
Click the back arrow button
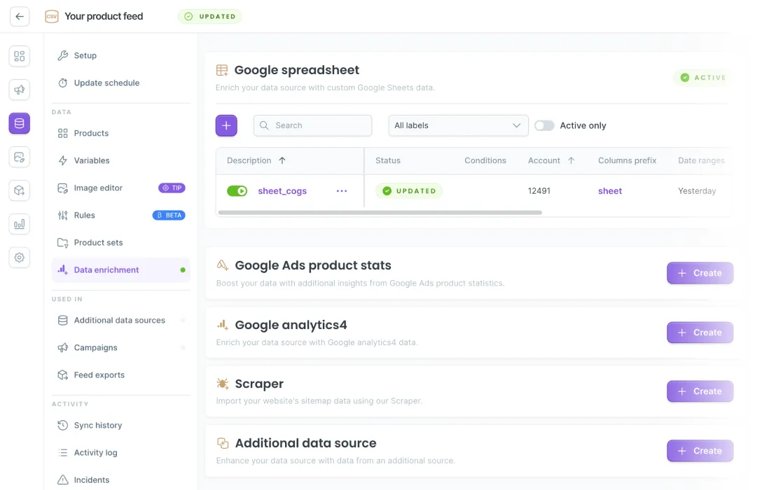click(20, 17)
